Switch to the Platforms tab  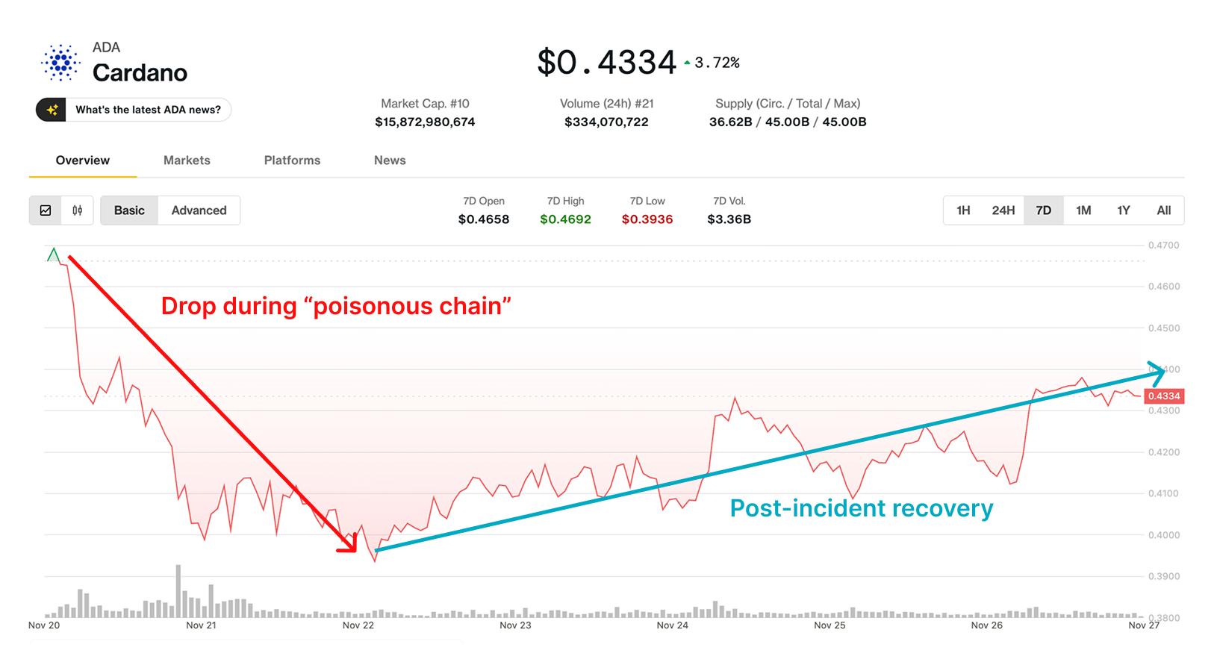[x=292, y=160]
